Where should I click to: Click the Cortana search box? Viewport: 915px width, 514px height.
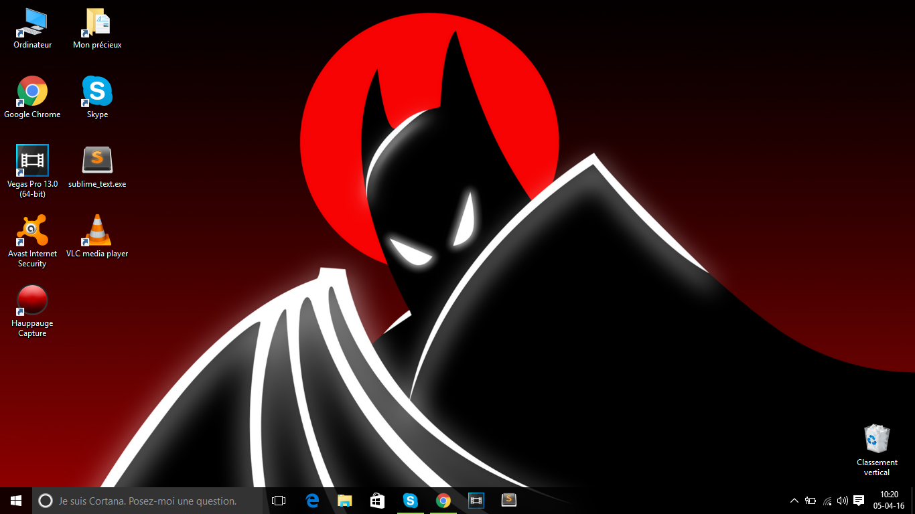[147, 501]
